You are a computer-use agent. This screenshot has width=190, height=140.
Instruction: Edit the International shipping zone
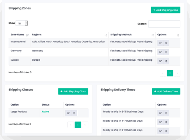click(160, 43)
